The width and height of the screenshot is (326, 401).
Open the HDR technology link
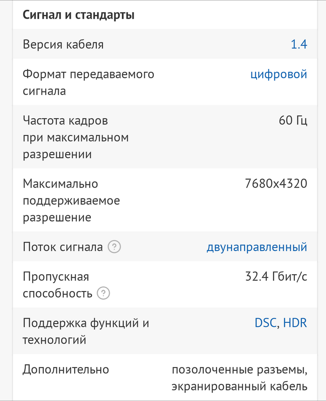pos(295,323)
